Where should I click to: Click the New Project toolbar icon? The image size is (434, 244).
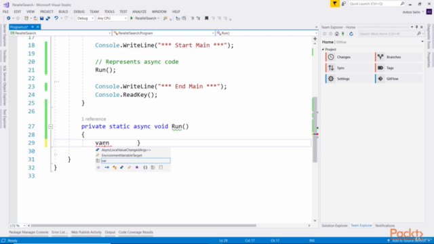[26, 18]
